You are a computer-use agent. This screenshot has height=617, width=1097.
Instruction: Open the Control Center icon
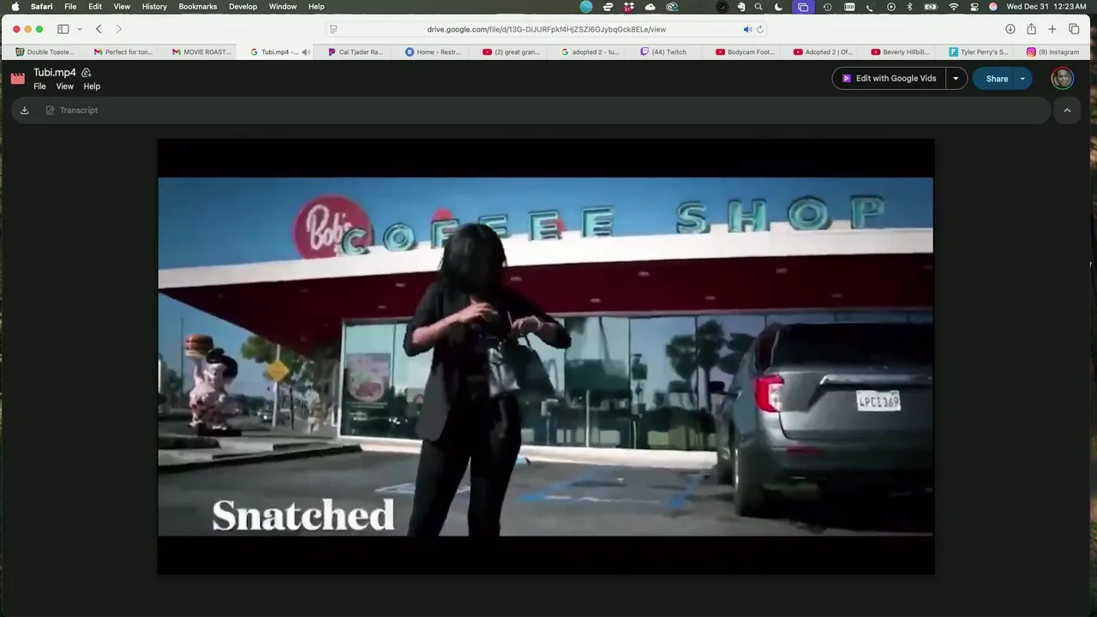pyautogui.click(x=974, y=7)
